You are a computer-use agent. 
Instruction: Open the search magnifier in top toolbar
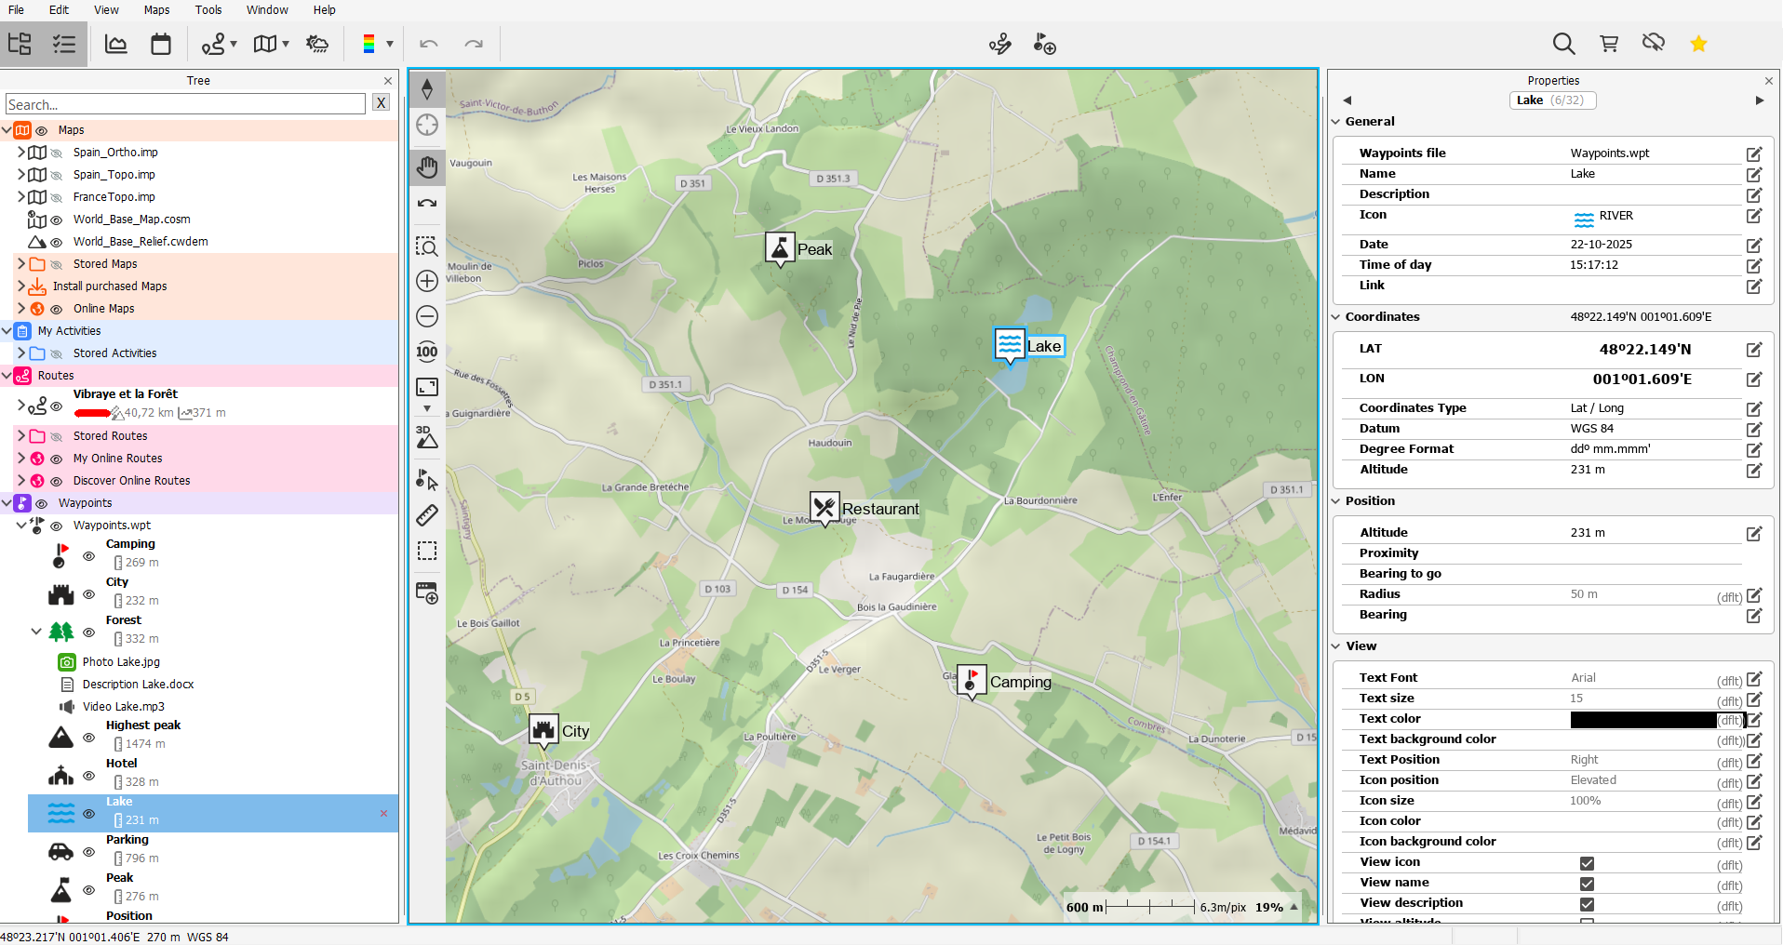point(1564,44)
